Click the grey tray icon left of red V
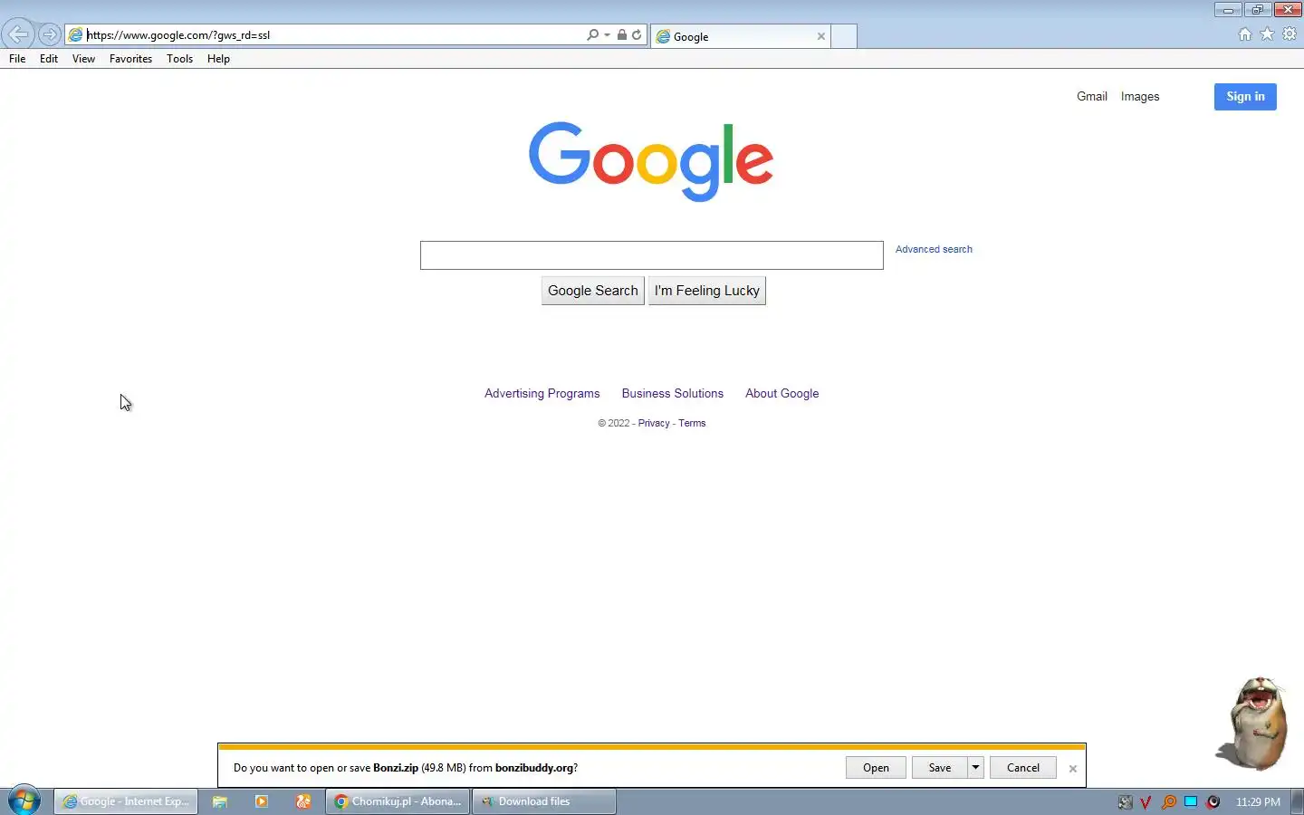The height and width of the screenshot is (815, 1304). 1126,802
